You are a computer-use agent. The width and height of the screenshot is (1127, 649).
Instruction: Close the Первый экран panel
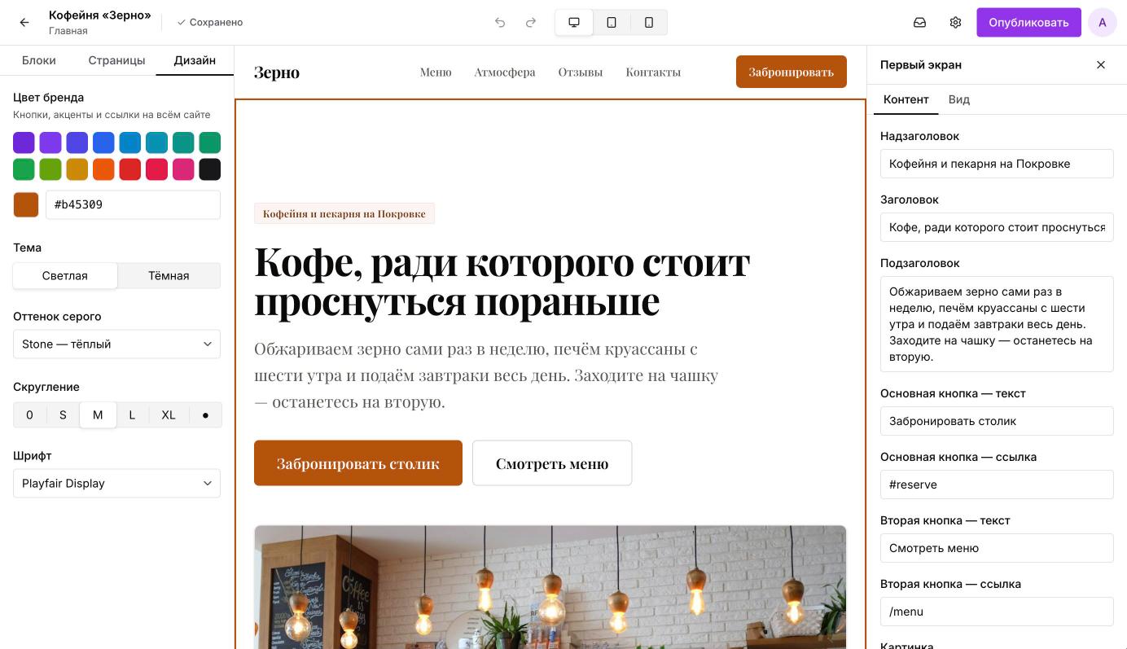coord(1101,65)
